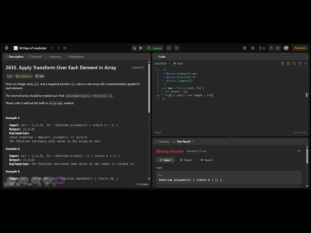Viewport: 311px width, 233px height.
Task: Open 30 Days of JavaScript study plan
Action: [x=30, y=48]
